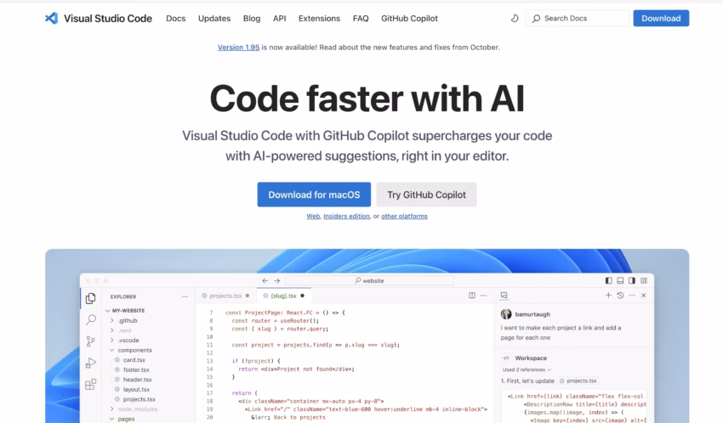Screen dimensions: 723x423
Task: Switch to the projects.tsx editor tab
Action: pos(225,296)
